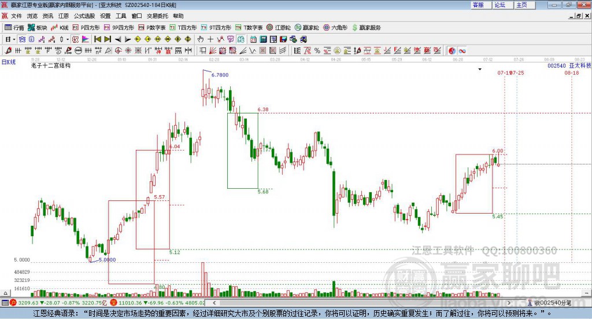Open the 板块 sector toolbar item
The height and width of the screenshot is (319, 592).
pos(38,27)
